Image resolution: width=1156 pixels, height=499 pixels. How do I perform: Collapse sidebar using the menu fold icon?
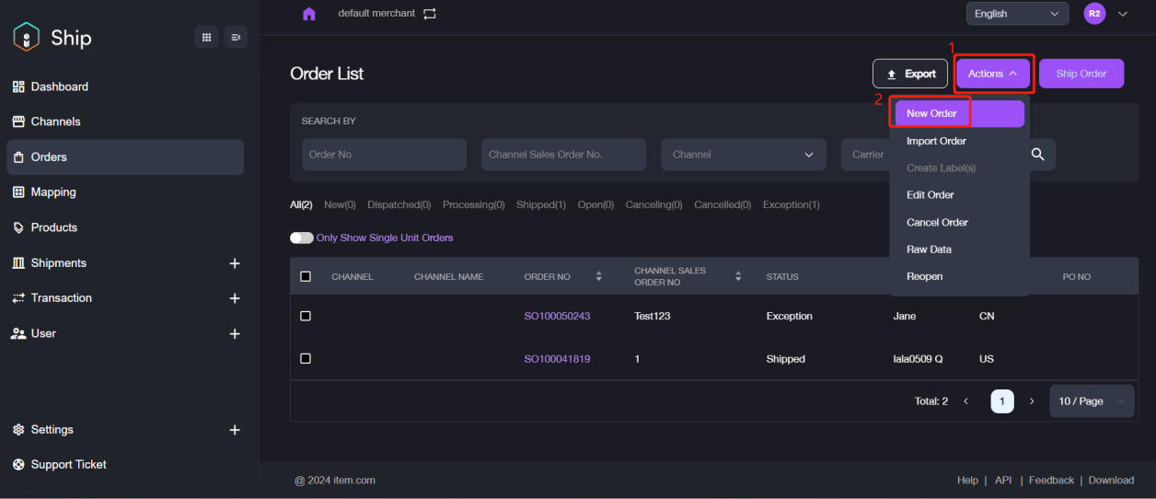click(x=236, y=38)
